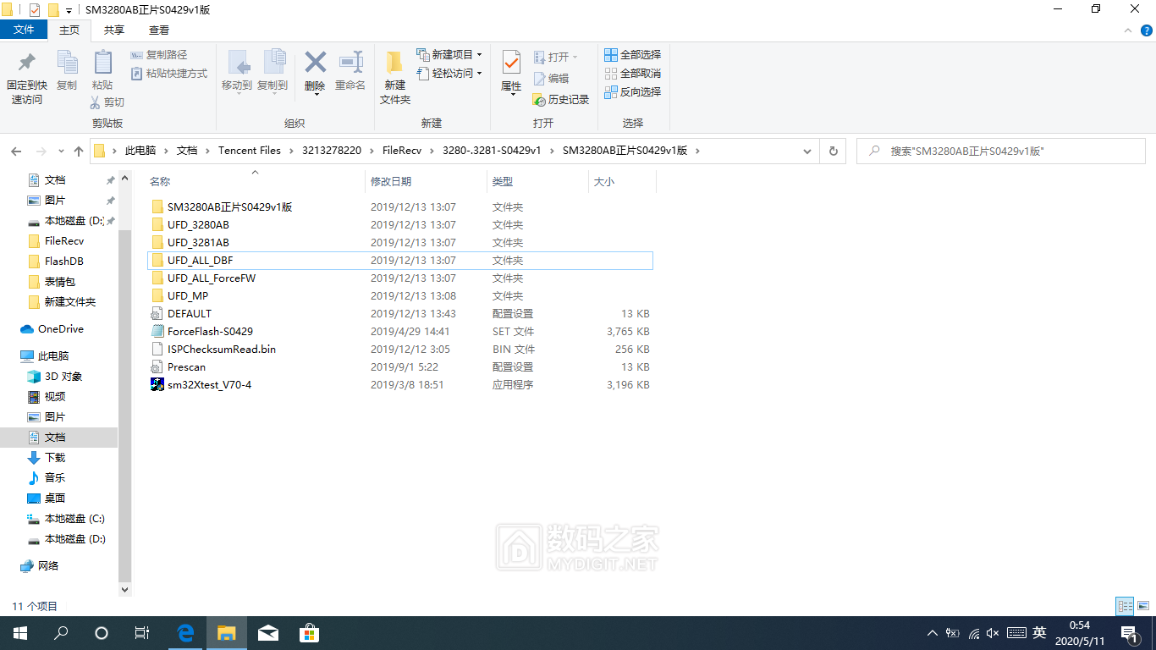1156x650 pixels.
Task: Click Copy path
Action: tap(159, 55)
